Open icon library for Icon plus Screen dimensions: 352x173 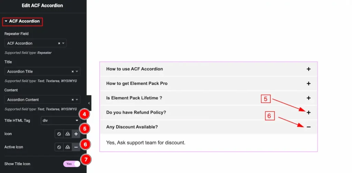tap(76, 134)
